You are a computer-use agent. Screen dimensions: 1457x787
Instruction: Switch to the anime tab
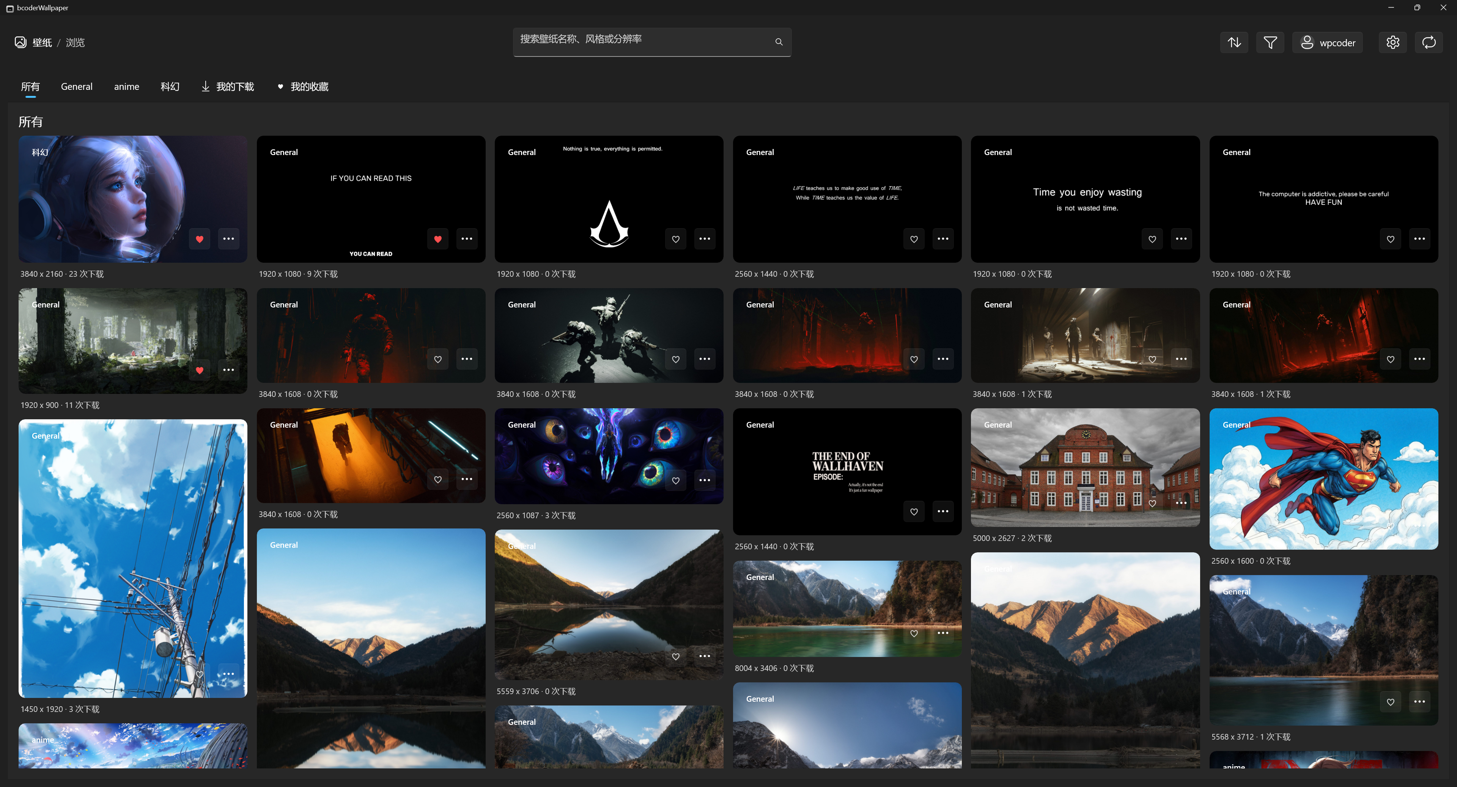tap(127, 86)
